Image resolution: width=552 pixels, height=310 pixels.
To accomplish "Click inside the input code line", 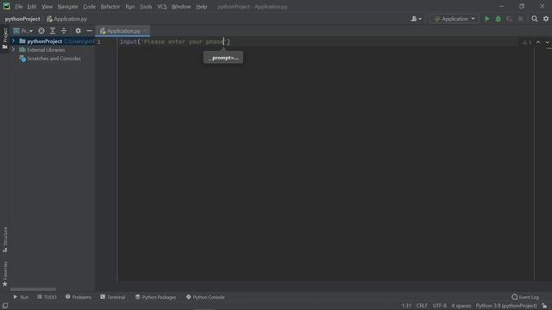I will click(x=175, y=42).
